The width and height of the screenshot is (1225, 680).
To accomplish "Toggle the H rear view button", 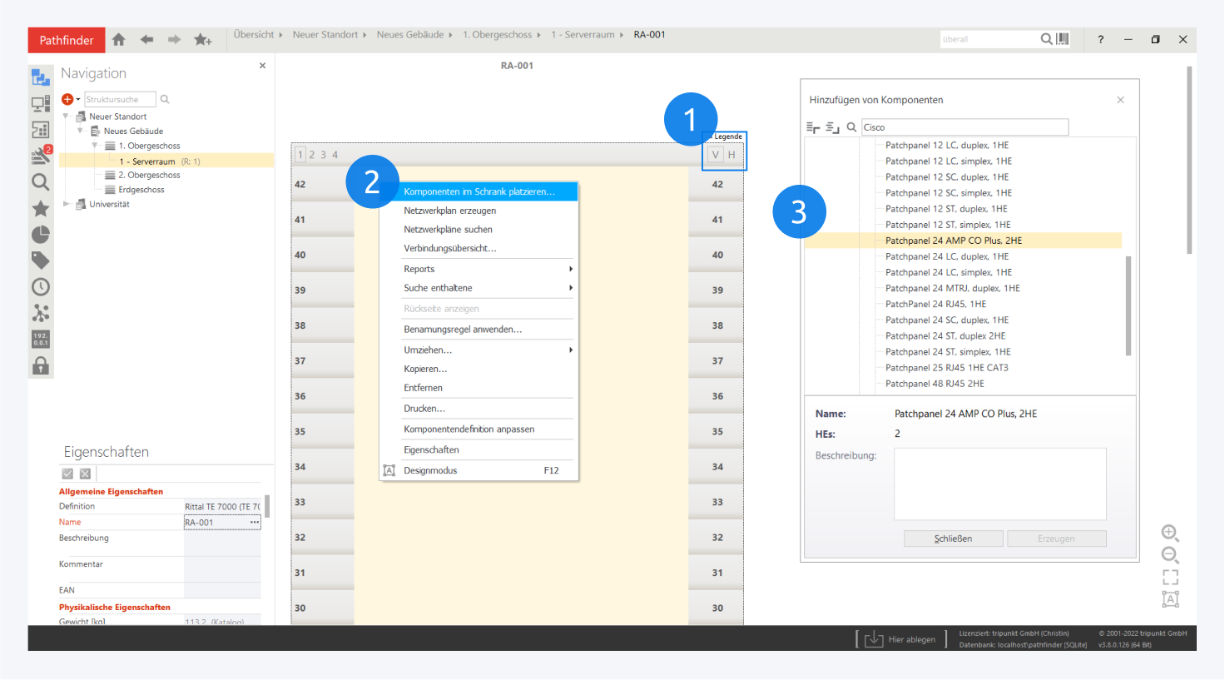I will 732,155.
